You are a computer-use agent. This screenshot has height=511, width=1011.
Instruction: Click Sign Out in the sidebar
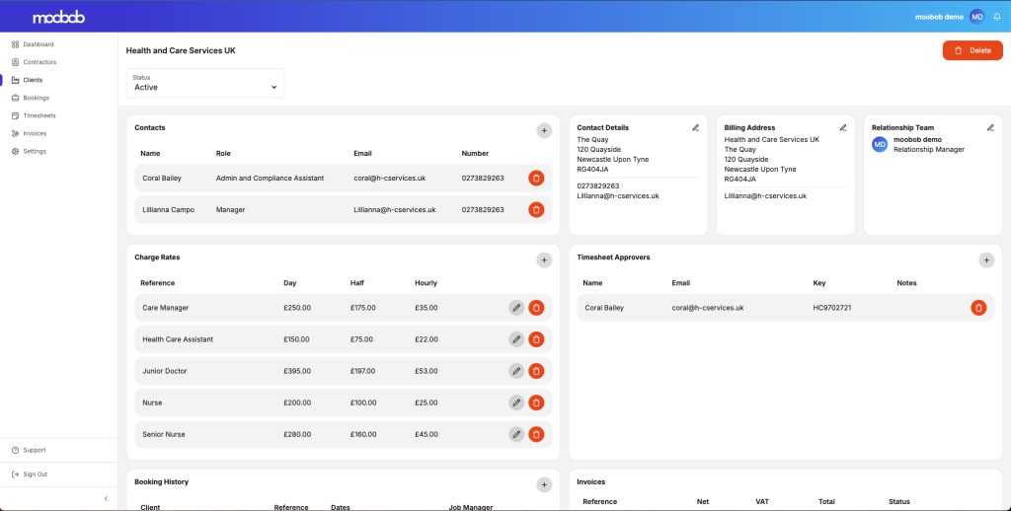click(x=35, y=474)
